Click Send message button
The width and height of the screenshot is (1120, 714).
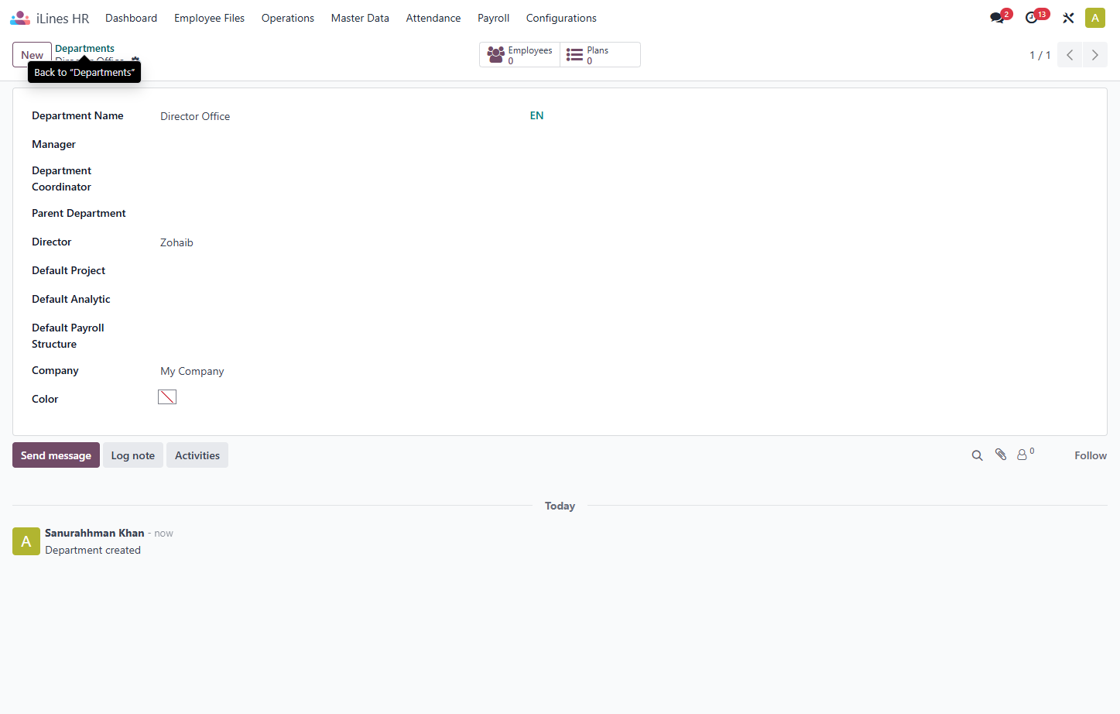pos(56,455)
